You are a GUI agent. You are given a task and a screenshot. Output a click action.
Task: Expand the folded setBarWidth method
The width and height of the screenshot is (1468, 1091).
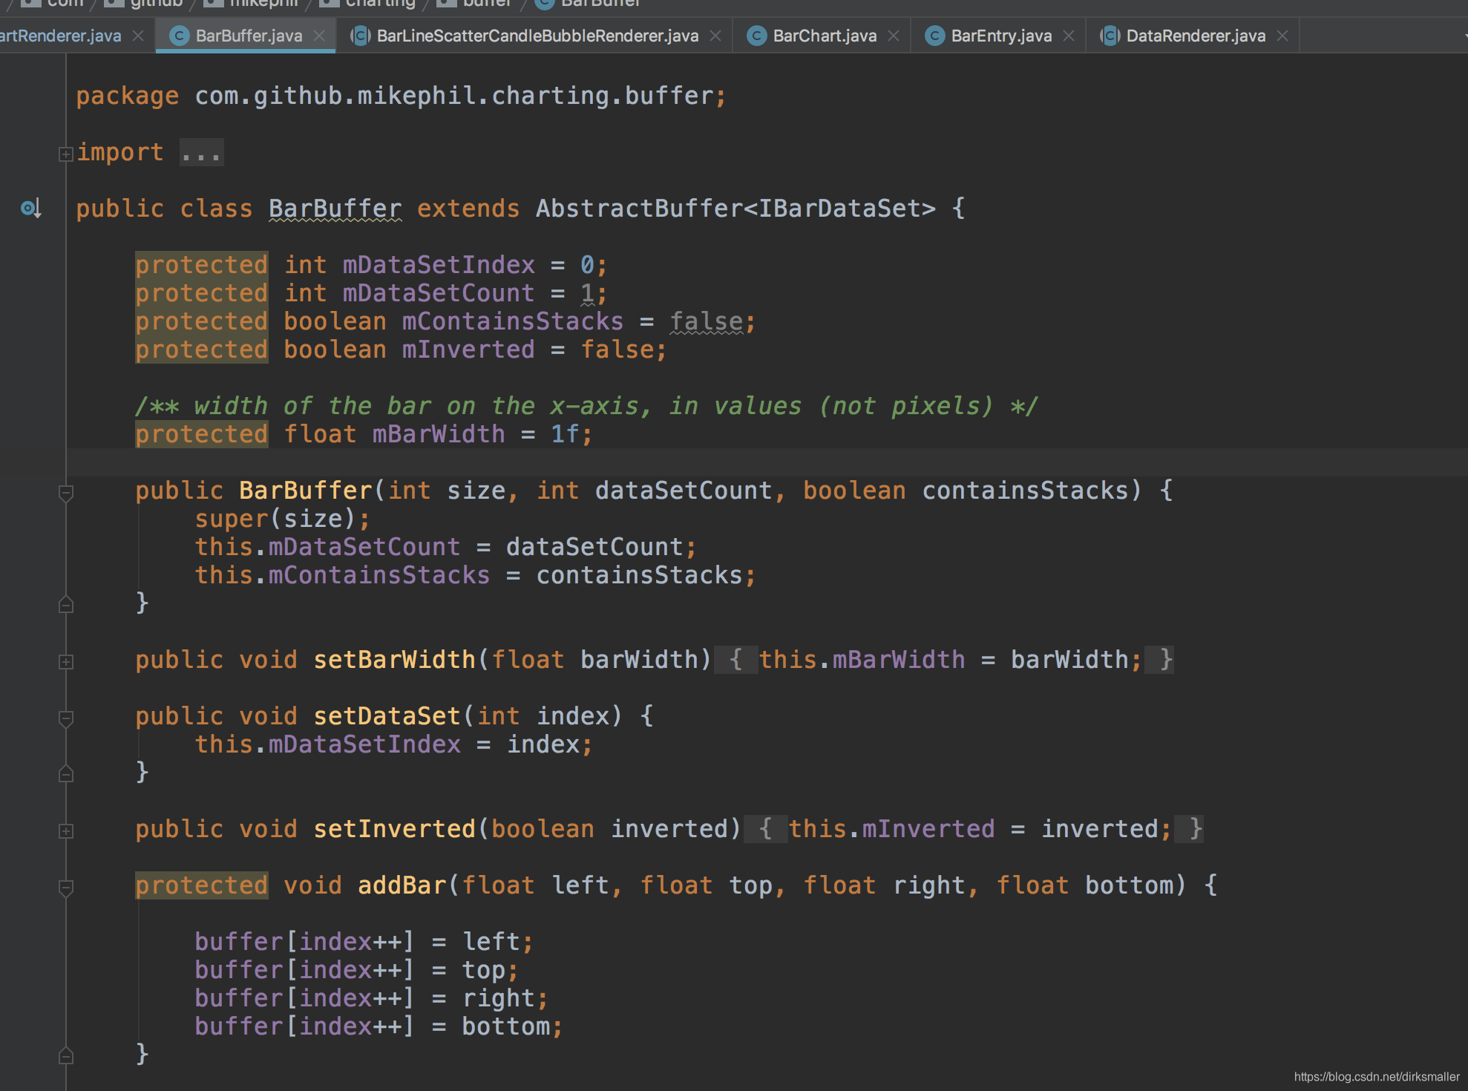[65, 661]
